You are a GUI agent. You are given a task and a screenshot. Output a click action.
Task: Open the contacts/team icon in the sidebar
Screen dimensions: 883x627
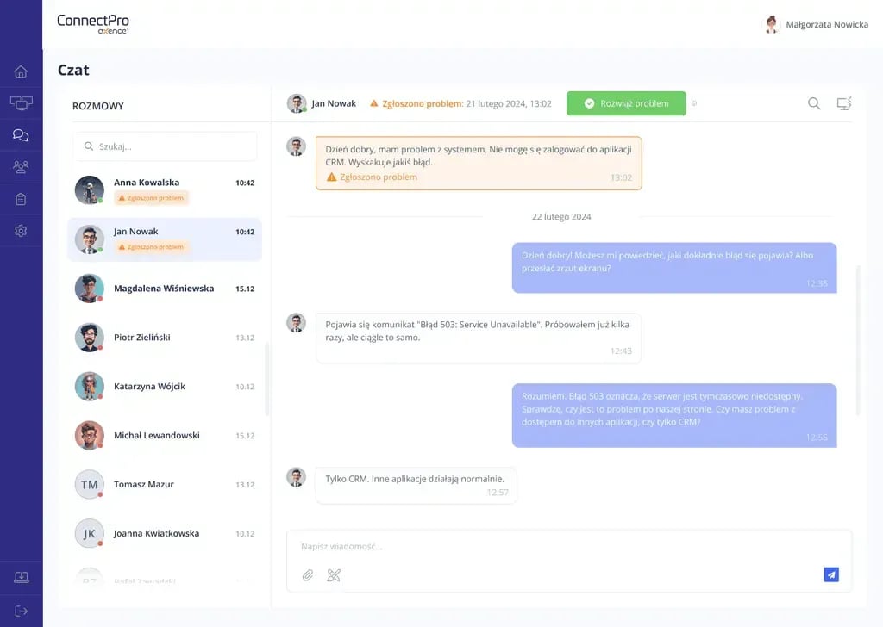21,166
